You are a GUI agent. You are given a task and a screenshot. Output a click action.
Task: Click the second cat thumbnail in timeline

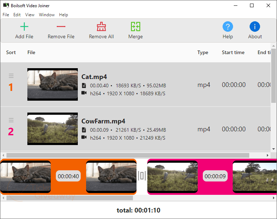pos(111,177)
